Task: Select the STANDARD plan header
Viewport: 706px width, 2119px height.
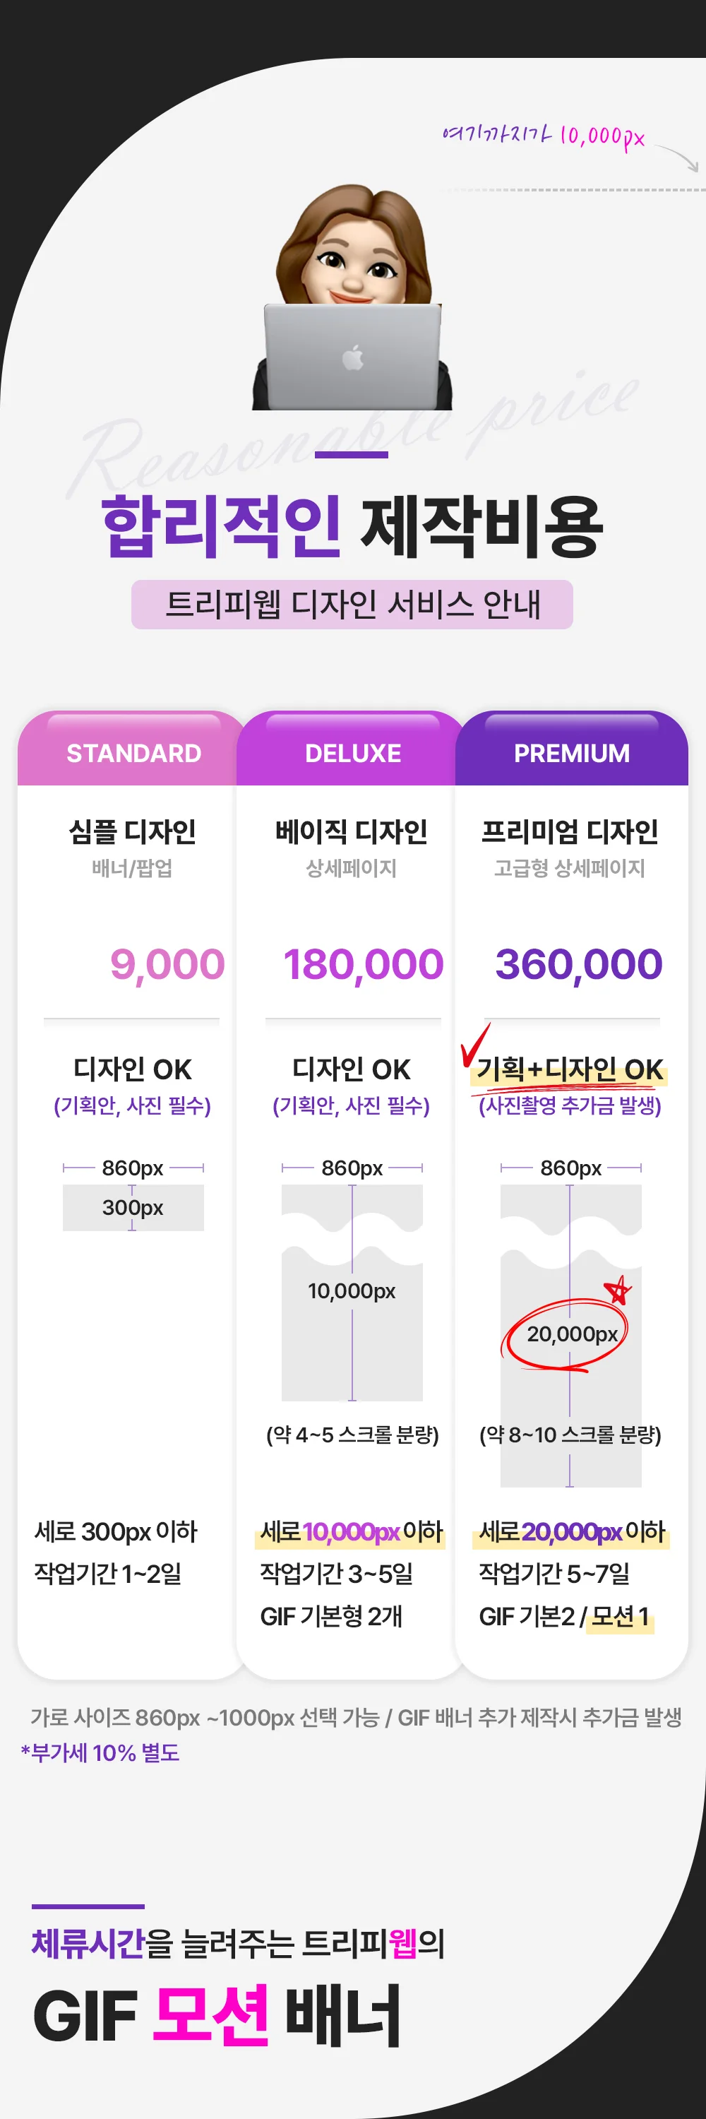Action: (133, 753)
